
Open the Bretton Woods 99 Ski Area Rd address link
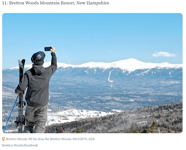pos(50,139)
